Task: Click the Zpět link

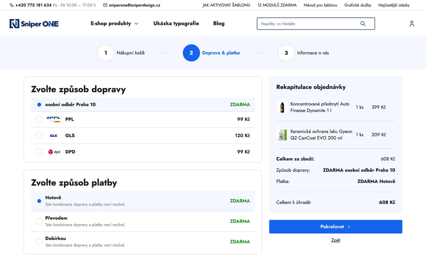Action: pos(335,240)
